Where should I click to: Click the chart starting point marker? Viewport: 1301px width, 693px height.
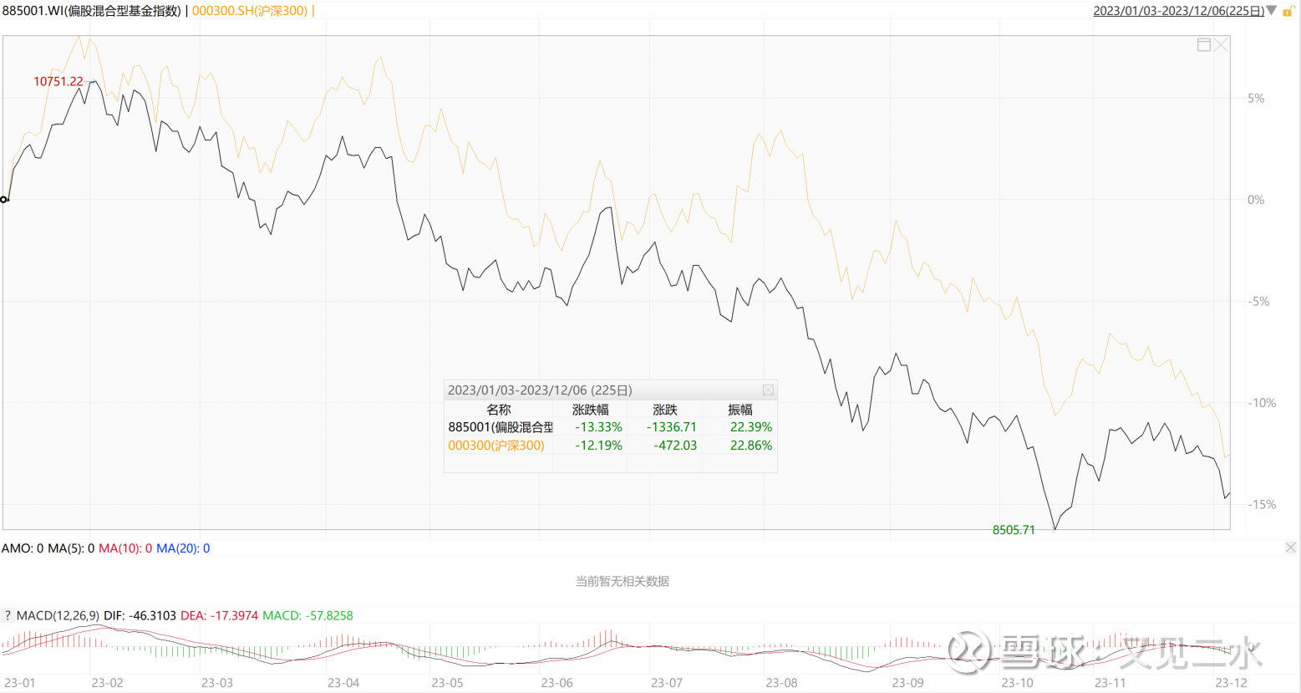coord(4,199)
